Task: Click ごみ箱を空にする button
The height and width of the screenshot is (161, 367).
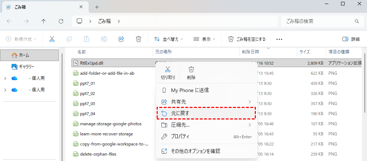Action: (247, 39)
